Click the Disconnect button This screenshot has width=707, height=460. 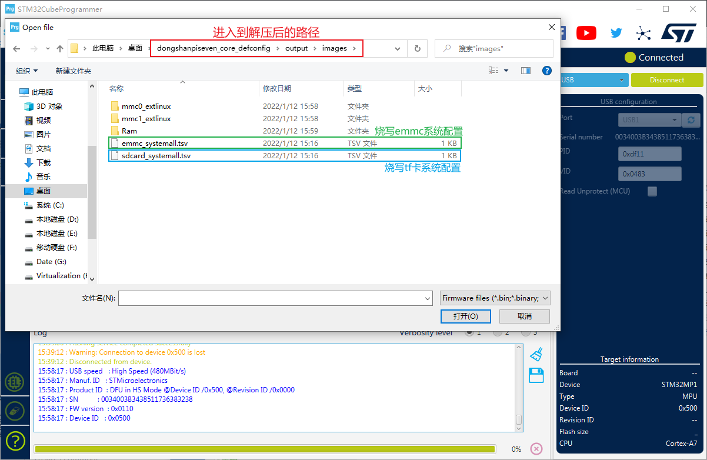pyautogui.click(x=666, y=80)
